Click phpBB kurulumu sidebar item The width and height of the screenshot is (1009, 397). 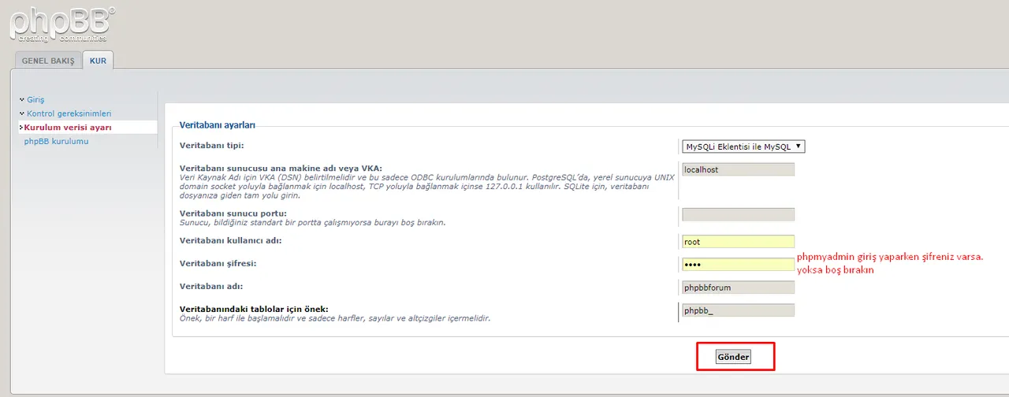56,141
